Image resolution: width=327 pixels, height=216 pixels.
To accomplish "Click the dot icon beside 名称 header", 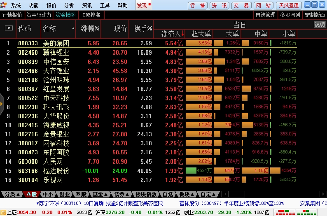I will [x=73, y=28].
